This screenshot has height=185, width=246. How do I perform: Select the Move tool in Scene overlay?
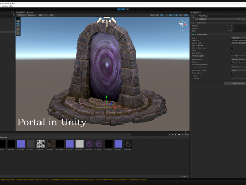pos(18,24)
